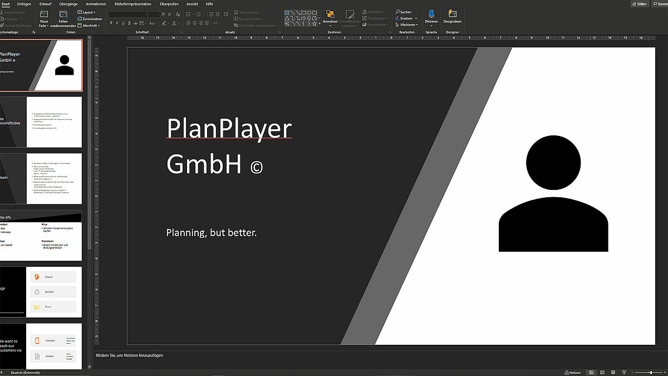The image size is (668, 376).
Task: Center the text
Action: (x=194, y=23)
